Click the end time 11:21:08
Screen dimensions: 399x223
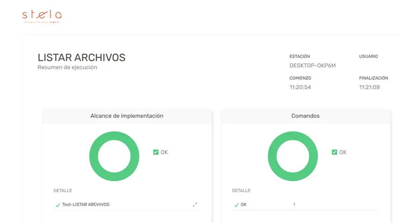pyautogui.click(x=369, y=87)
